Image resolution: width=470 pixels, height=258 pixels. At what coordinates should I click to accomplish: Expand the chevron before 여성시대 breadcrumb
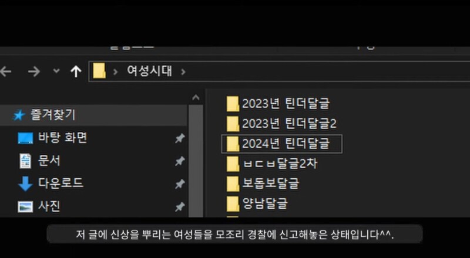click(x=115, y=72)
